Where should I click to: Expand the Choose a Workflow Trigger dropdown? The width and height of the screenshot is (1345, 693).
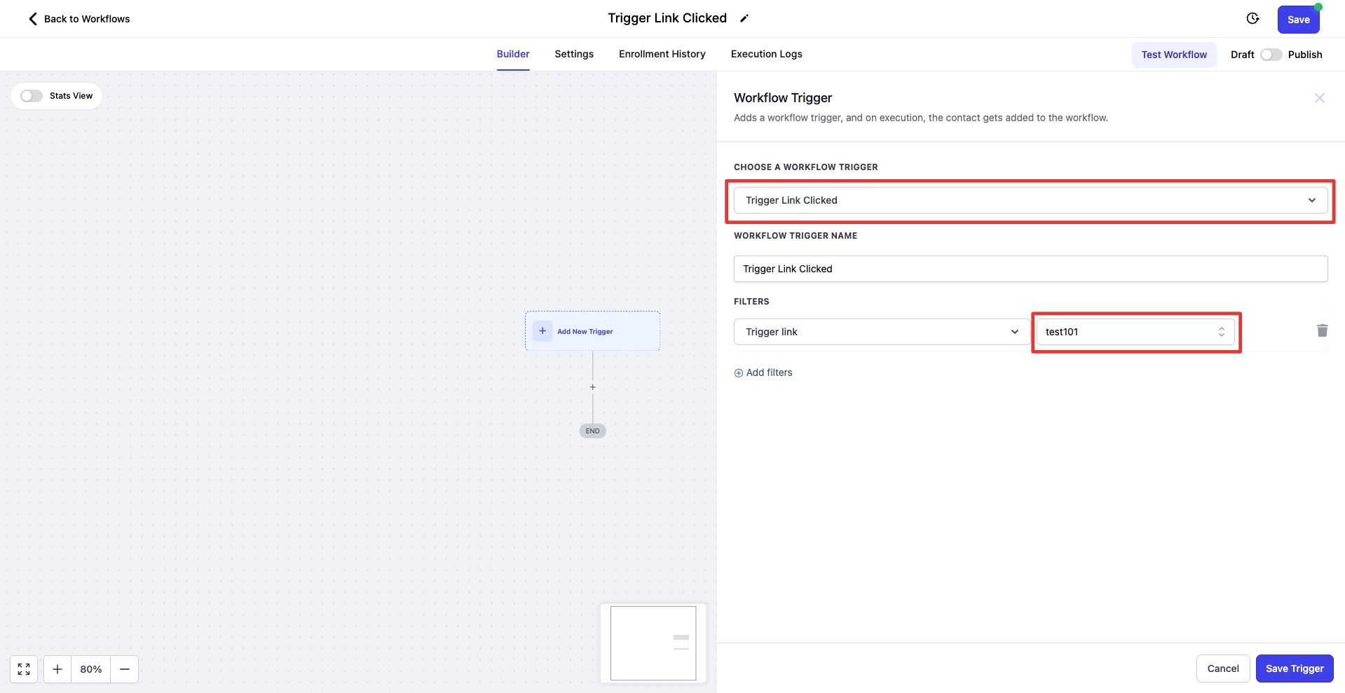pyautogui.click(x=1030, y=200)
